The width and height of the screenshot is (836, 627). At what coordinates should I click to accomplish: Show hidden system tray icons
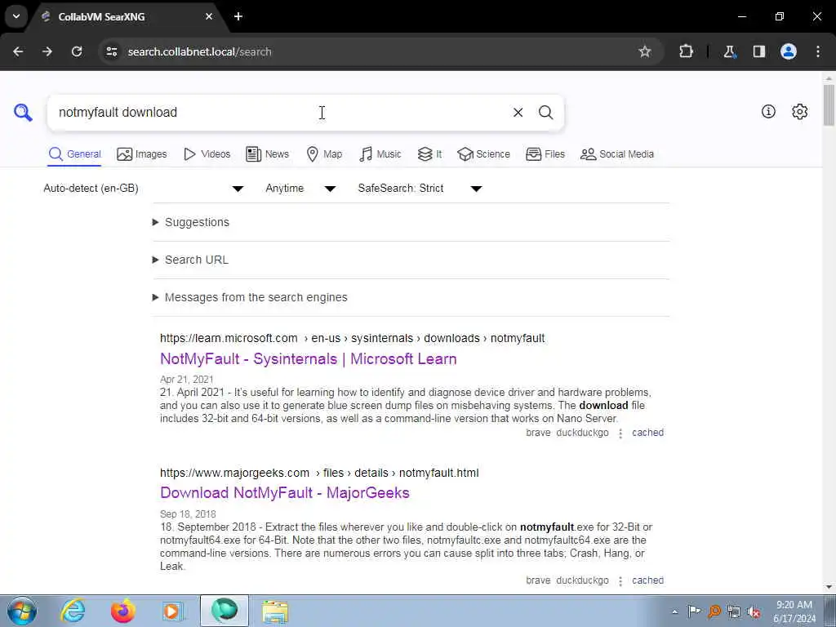point(674,611)
